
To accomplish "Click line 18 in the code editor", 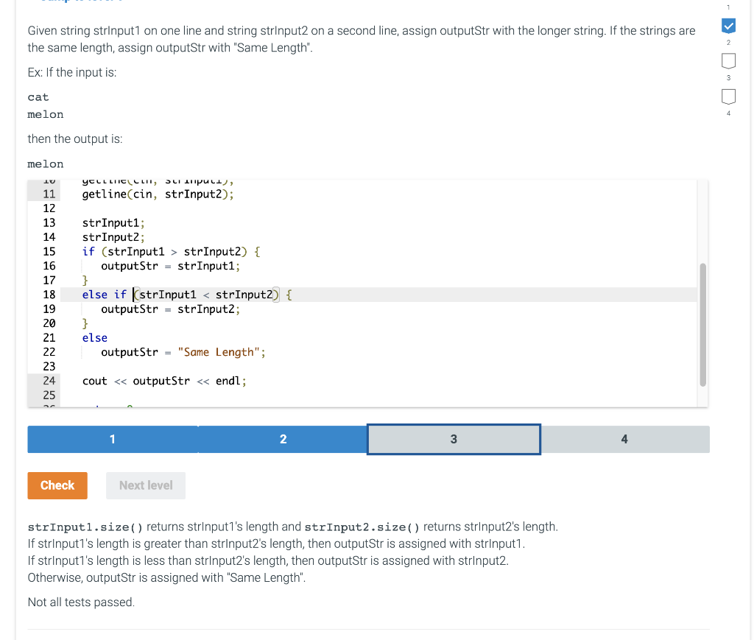I will pos(184,295).
